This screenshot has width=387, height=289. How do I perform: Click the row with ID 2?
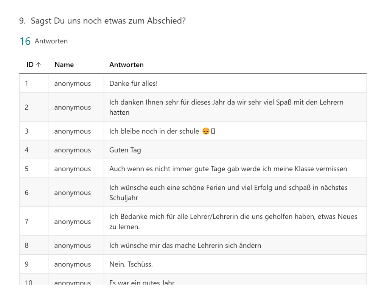(x=26, y=108)
